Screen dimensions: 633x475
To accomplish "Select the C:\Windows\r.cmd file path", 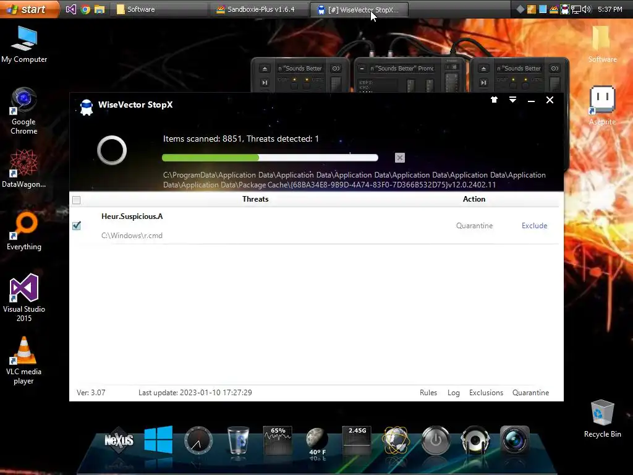I will (x=132, y=236).
